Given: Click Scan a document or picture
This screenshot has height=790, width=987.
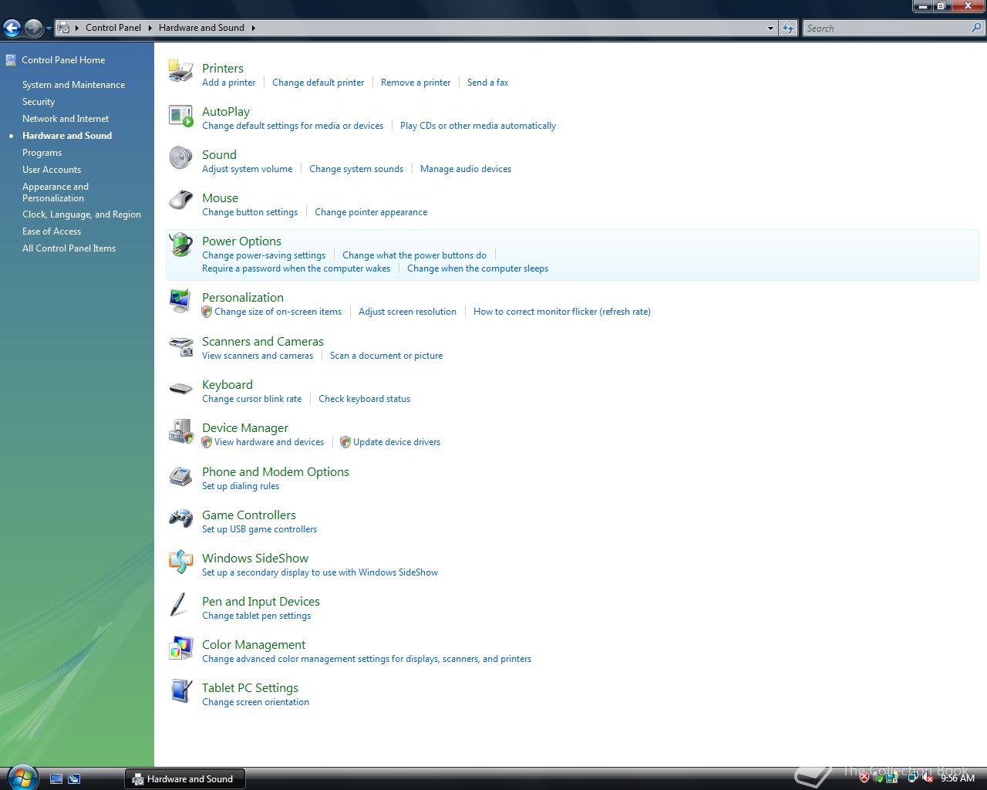Looking at the screenshot, I should [386, 356].
